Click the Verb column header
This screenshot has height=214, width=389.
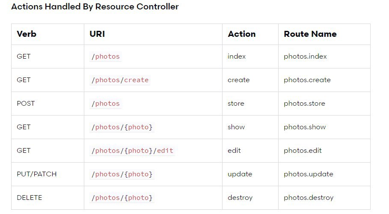(27, 34)
